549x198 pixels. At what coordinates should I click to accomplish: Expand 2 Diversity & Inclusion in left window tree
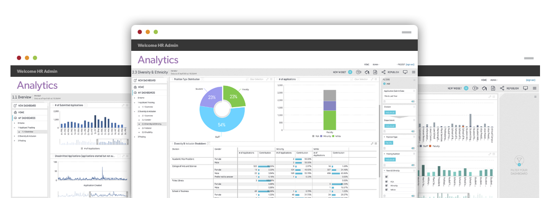pyautogui.click(x=14, y=136)
